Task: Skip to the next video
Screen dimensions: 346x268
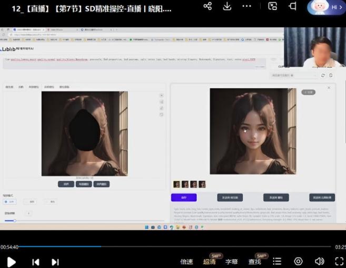Action: (x=55, y=262)
